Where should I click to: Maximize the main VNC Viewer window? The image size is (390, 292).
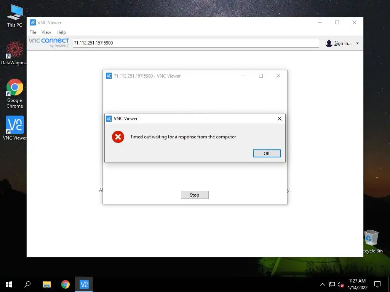[337, 22]
